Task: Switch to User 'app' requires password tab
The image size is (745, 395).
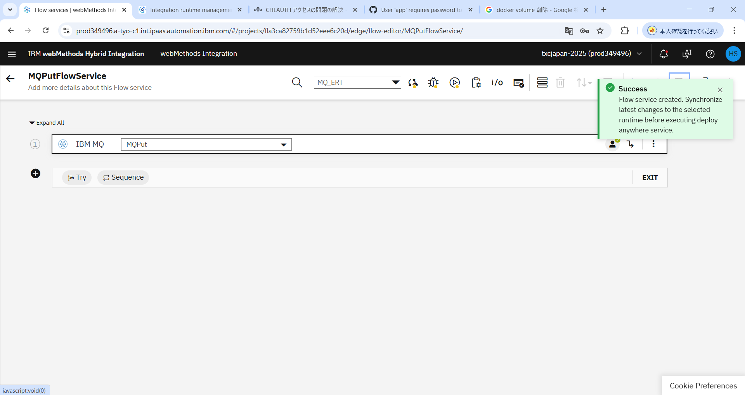Action: point(421,10)
